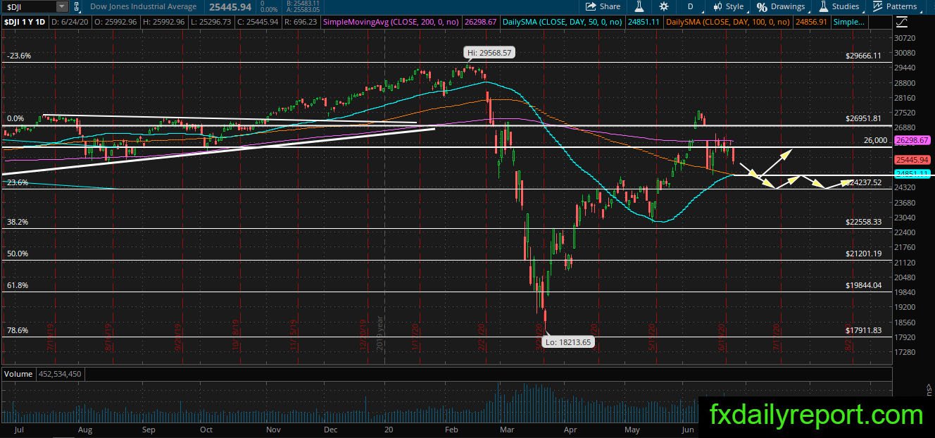Click the $29666.11 Fibonacci price label
This screenshot has height=438, width=935.
(x=863, y=56)
